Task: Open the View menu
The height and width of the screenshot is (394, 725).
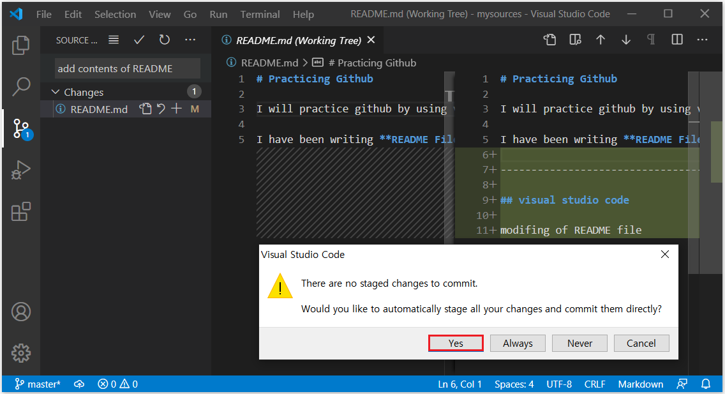Action: [x=160, y=14]
